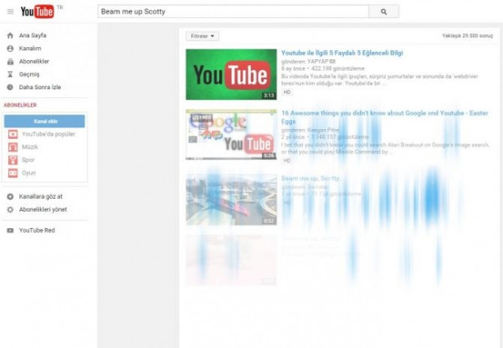Click the search magnifier button
Viewport: 503px width, 348px height.
(384, 11)
